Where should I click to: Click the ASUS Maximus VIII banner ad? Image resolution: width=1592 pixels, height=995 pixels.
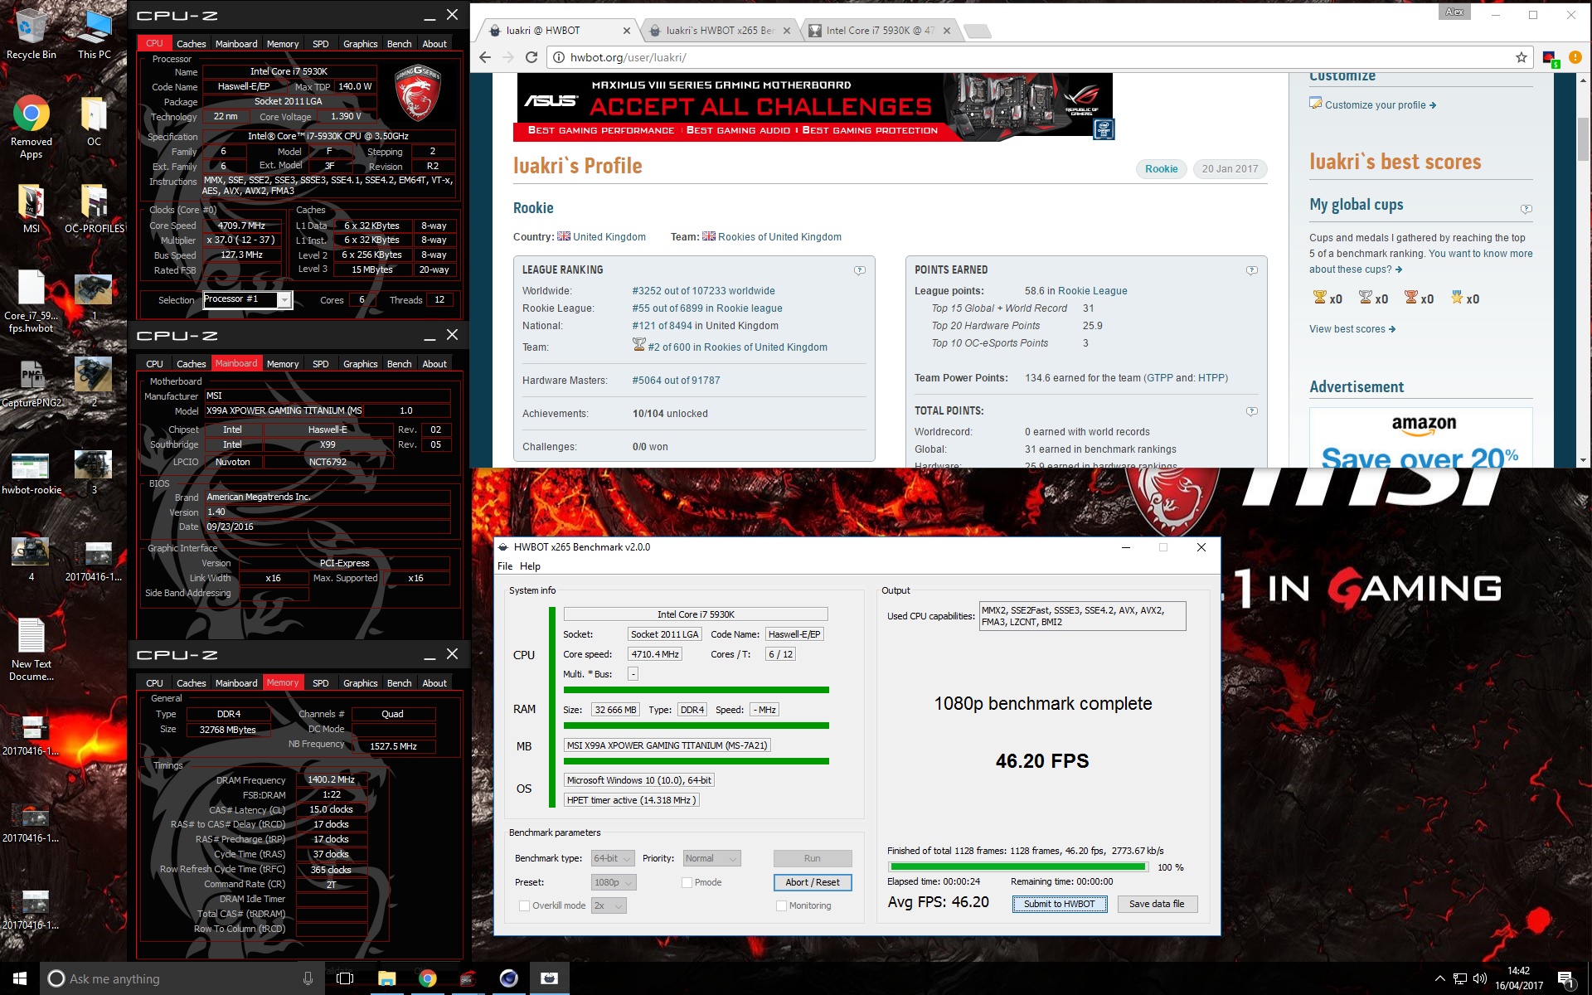point(814,107)
